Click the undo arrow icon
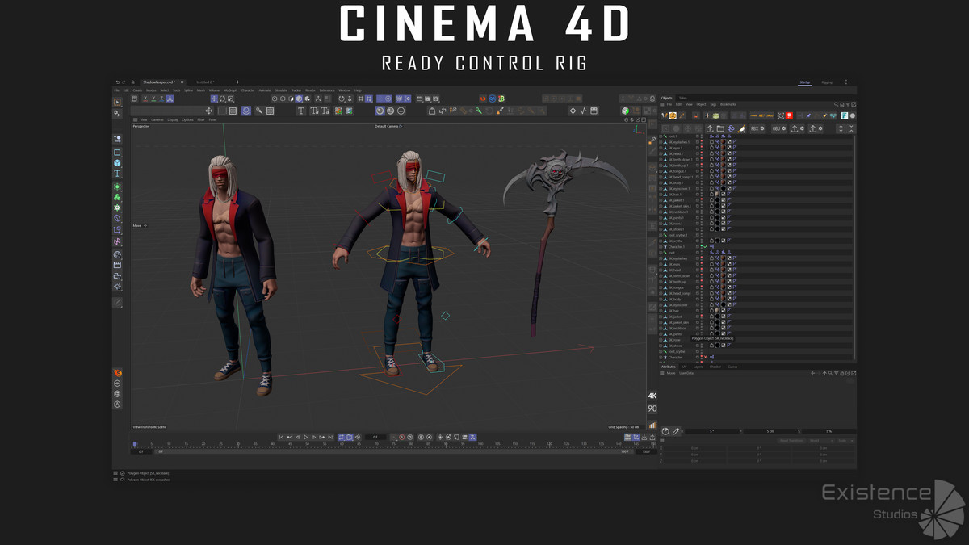969x545 pixels. tap(117, 82)
